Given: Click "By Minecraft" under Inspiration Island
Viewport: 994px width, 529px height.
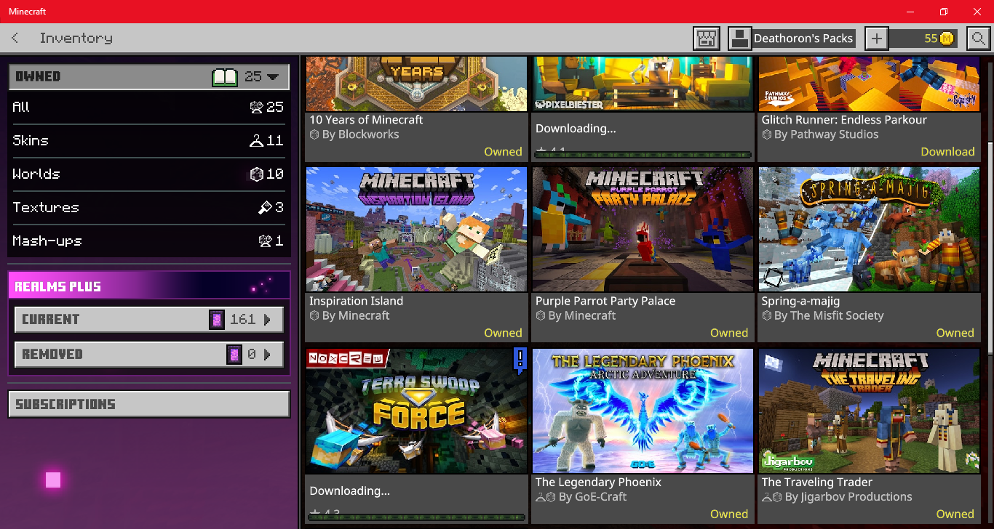Looking at the screenshot, I should (x=350, y=315).
